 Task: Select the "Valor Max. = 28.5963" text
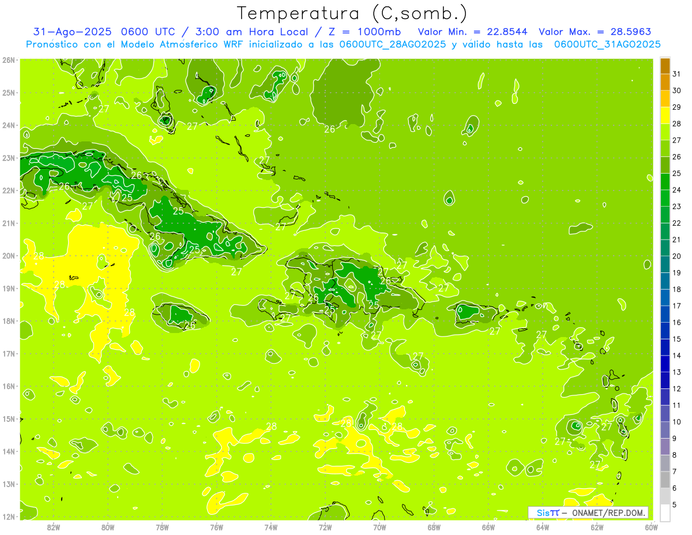coord(595,32)
